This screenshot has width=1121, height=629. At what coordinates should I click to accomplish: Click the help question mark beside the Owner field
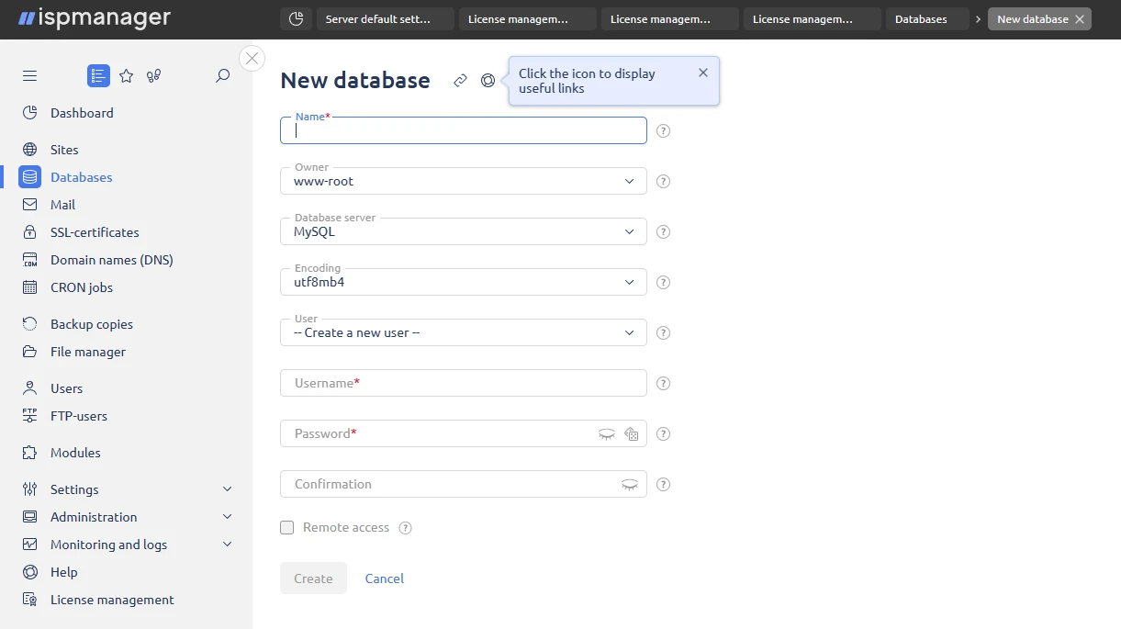[x=663, y=181]
